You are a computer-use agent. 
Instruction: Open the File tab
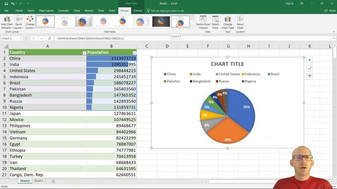pyautogui.click(x=6, y=10)
